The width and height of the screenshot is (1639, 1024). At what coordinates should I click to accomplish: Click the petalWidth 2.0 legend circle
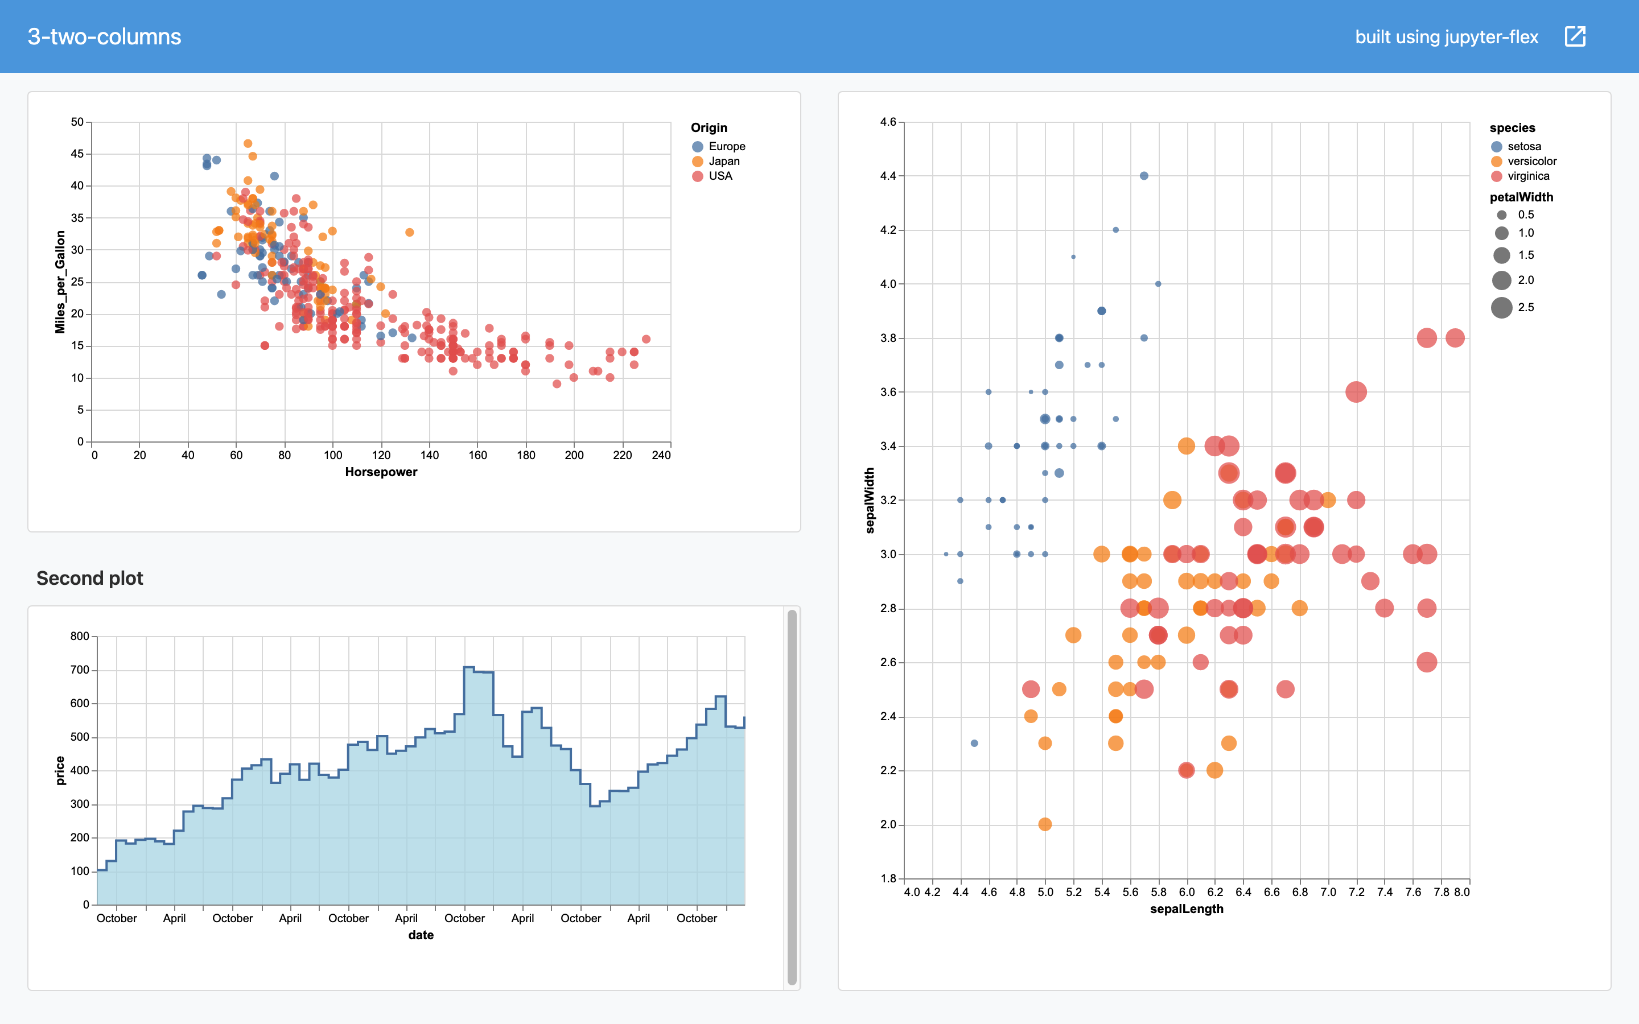(x=1501, y=280)
